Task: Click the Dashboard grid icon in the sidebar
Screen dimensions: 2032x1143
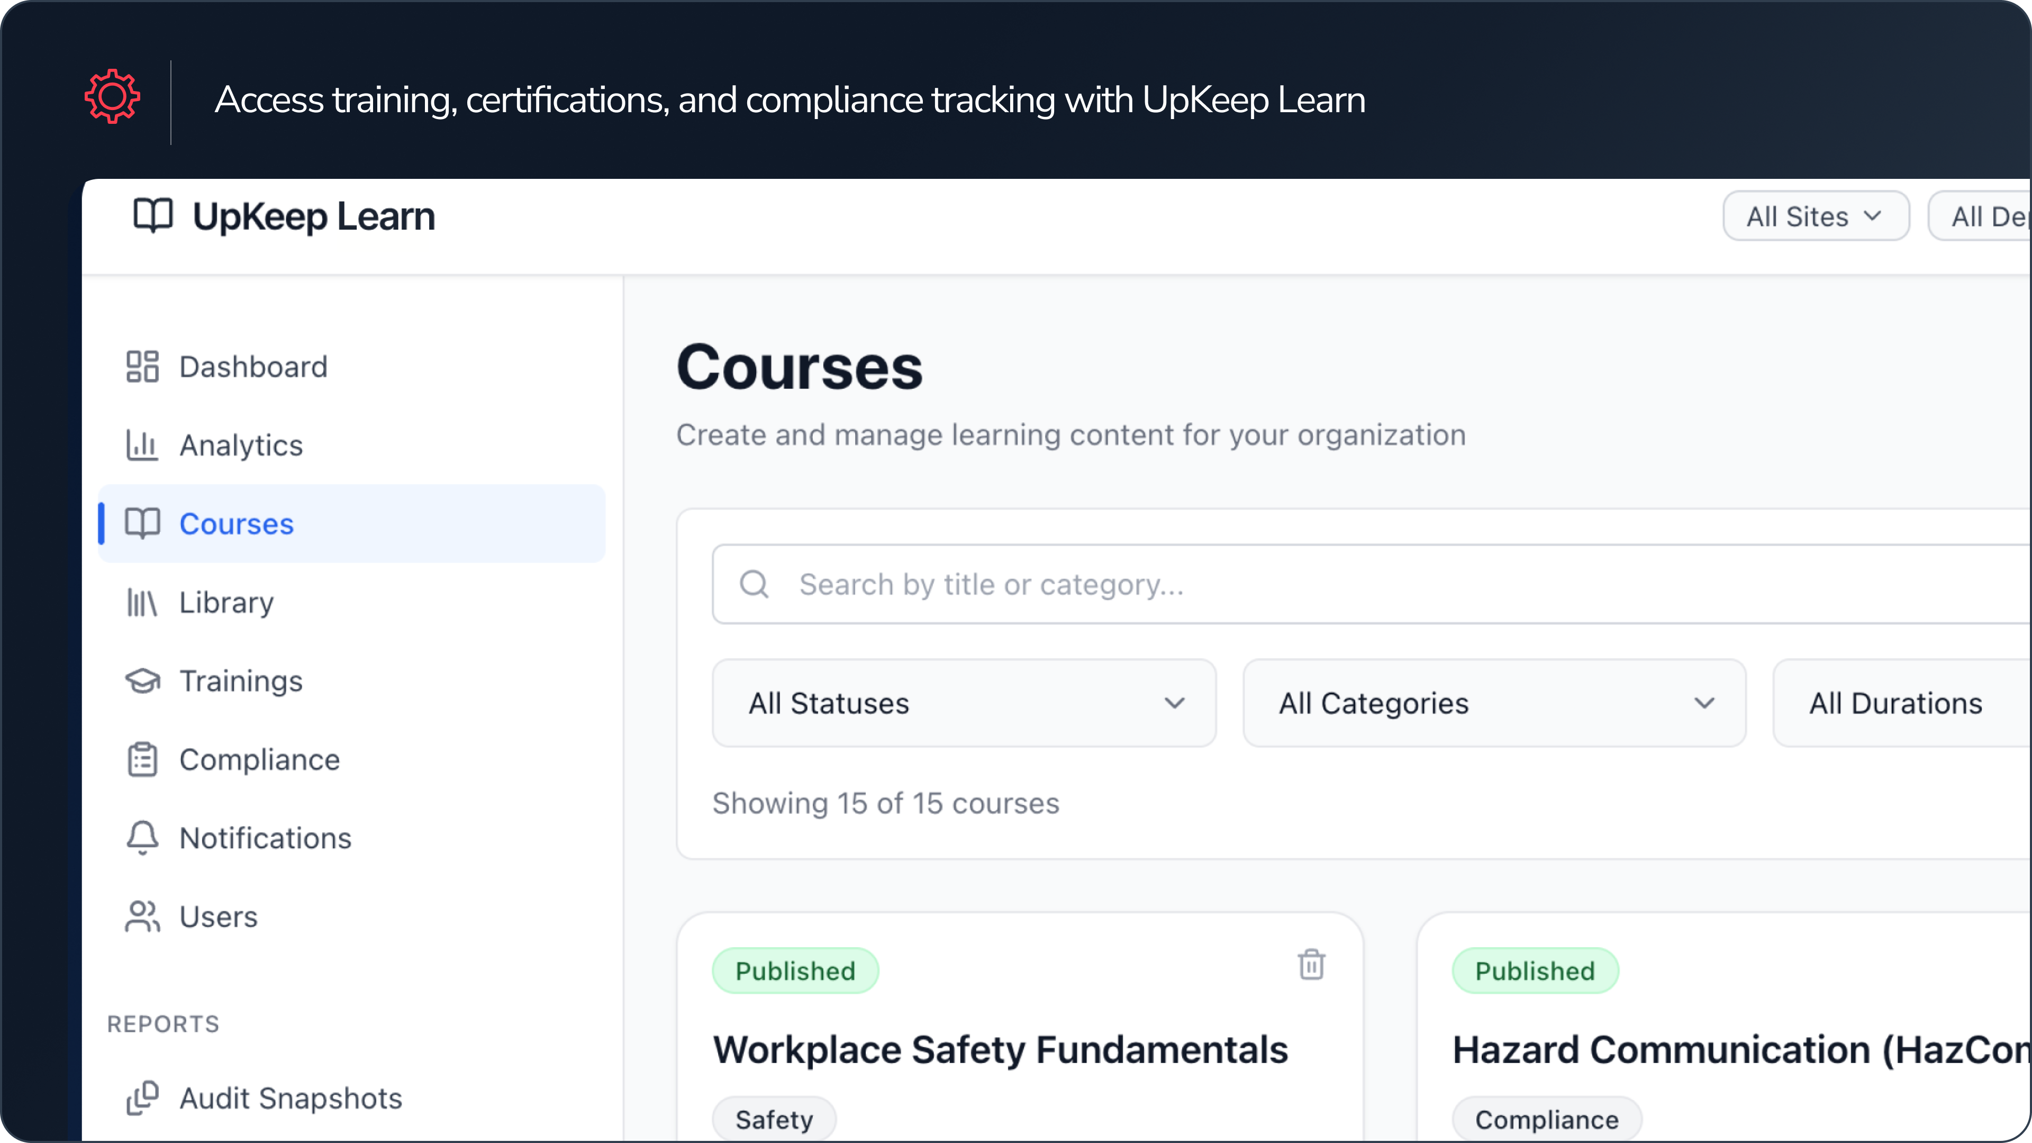Action: [x=142, y=367]
